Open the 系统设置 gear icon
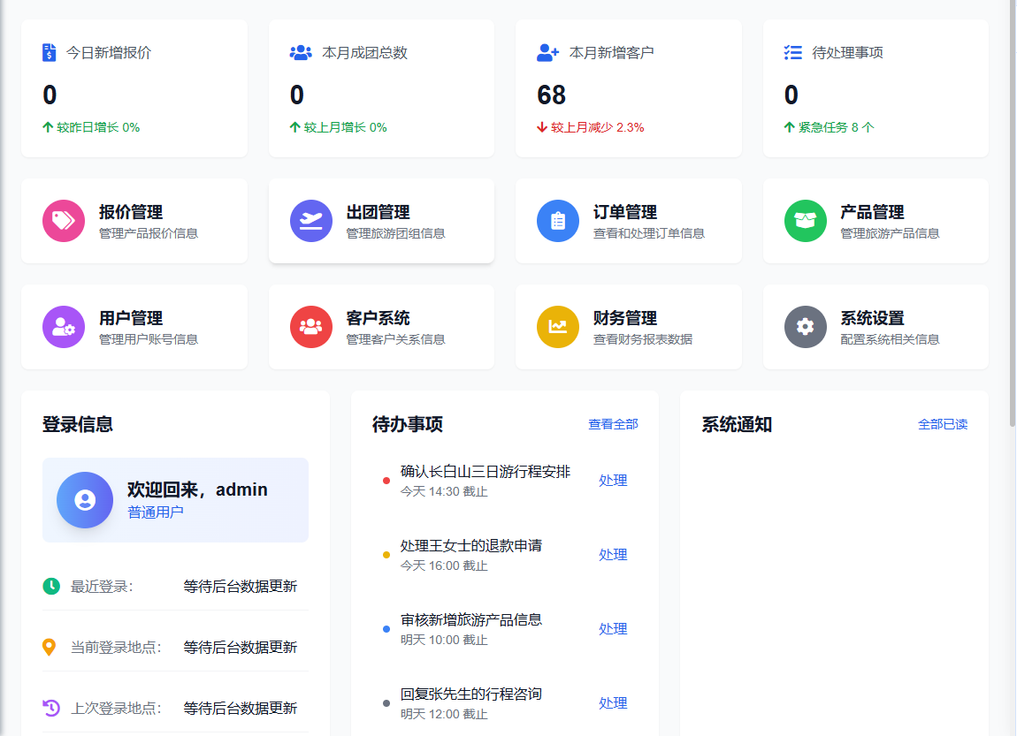The height and width of the screenshot is (736, 1017). click(805, 327)
